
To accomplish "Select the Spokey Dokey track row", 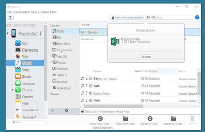I will (138, 93).
